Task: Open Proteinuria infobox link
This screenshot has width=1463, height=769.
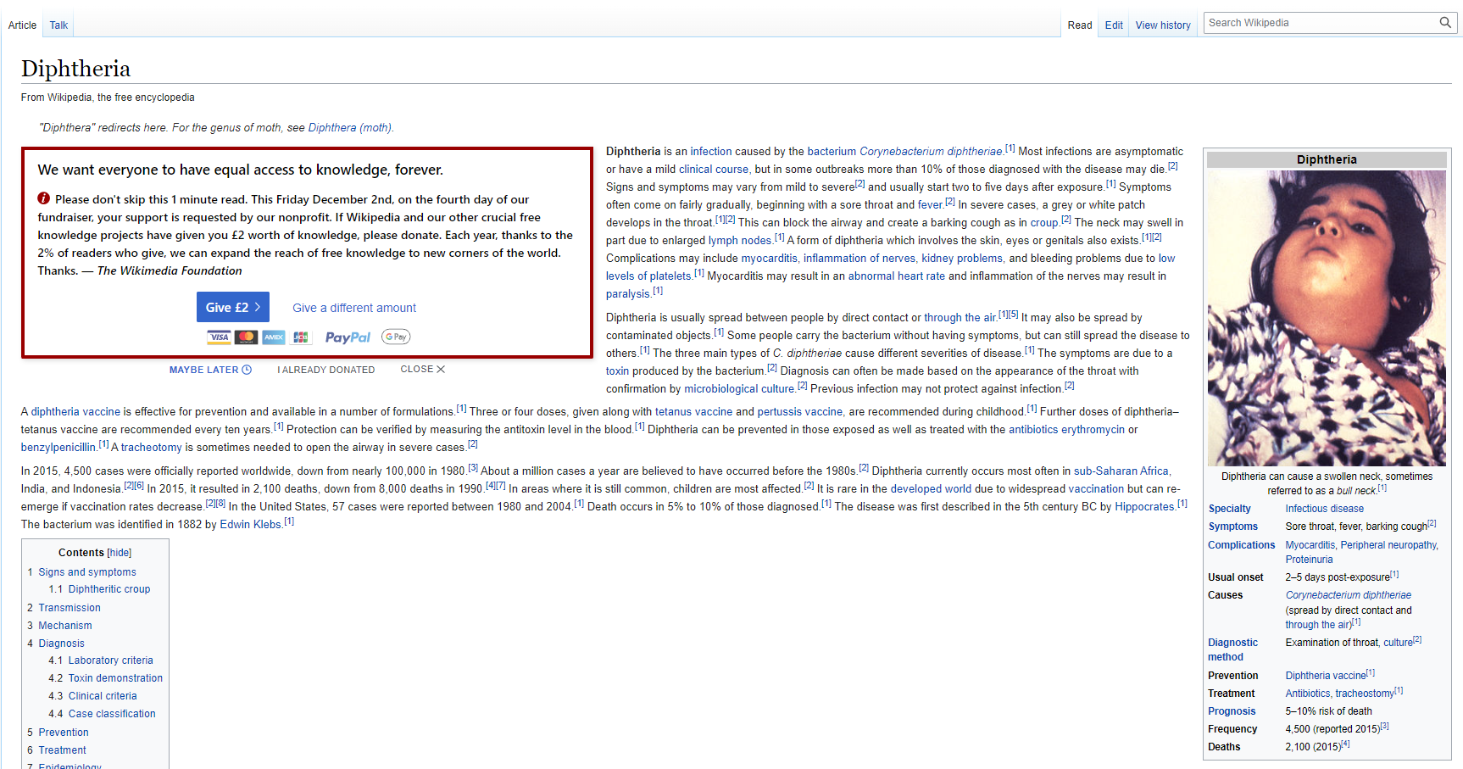Action: 1309,560
